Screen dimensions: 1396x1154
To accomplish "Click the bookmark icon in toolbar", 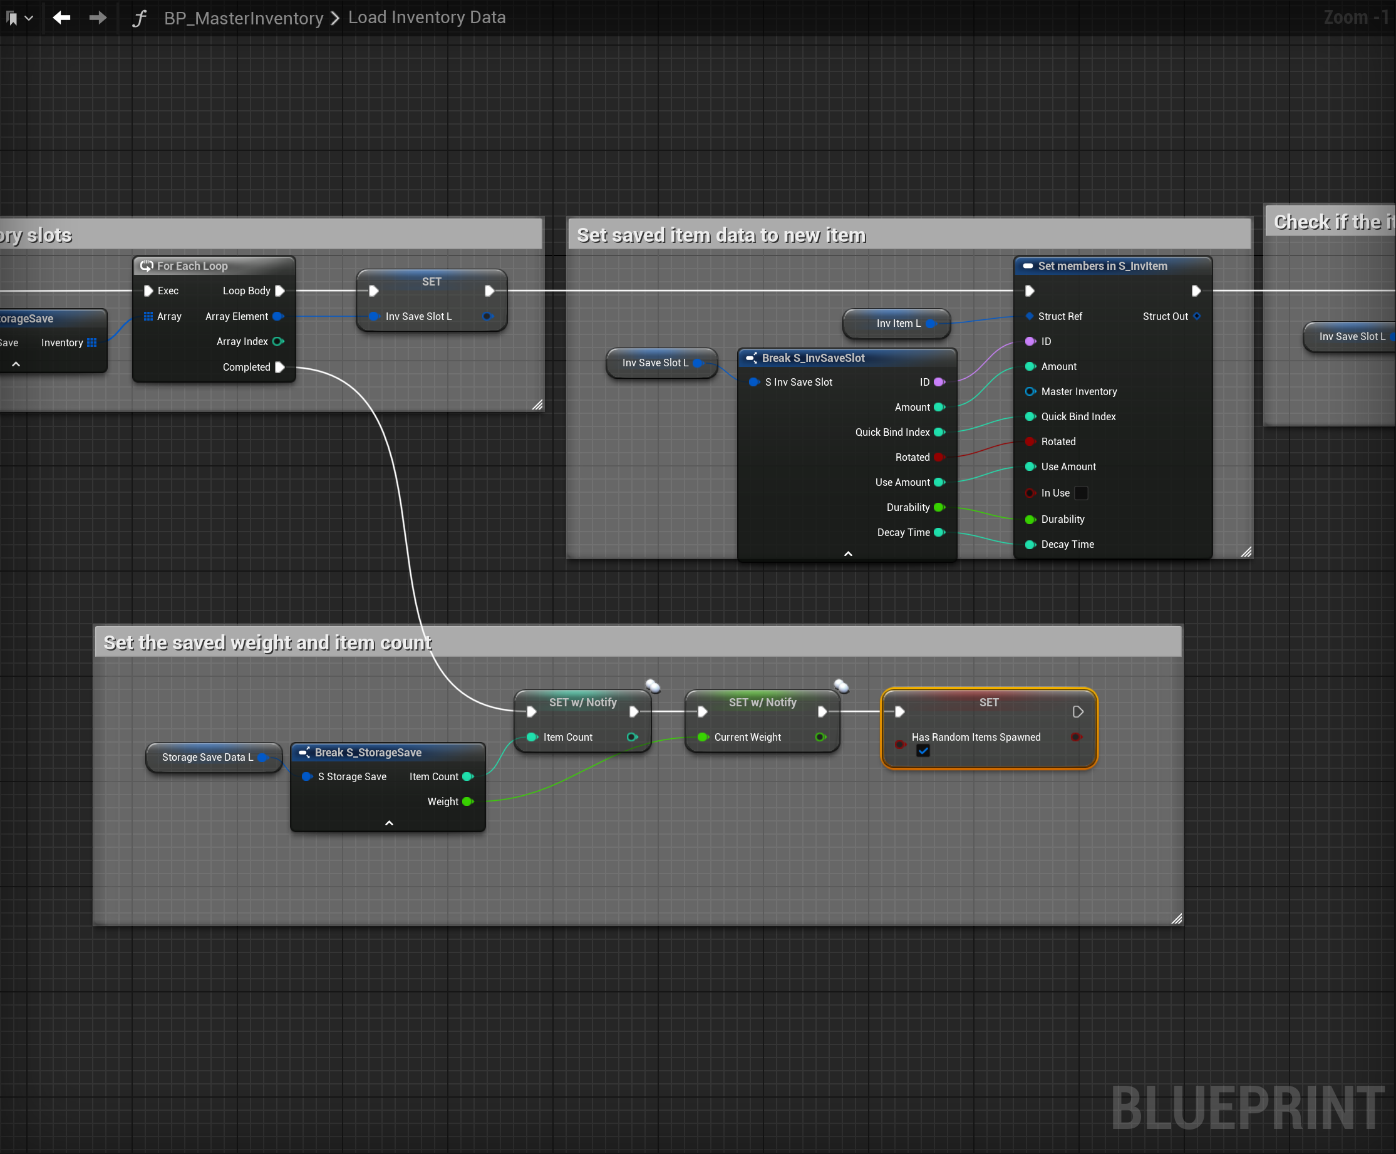I will [x=11, y=18].
